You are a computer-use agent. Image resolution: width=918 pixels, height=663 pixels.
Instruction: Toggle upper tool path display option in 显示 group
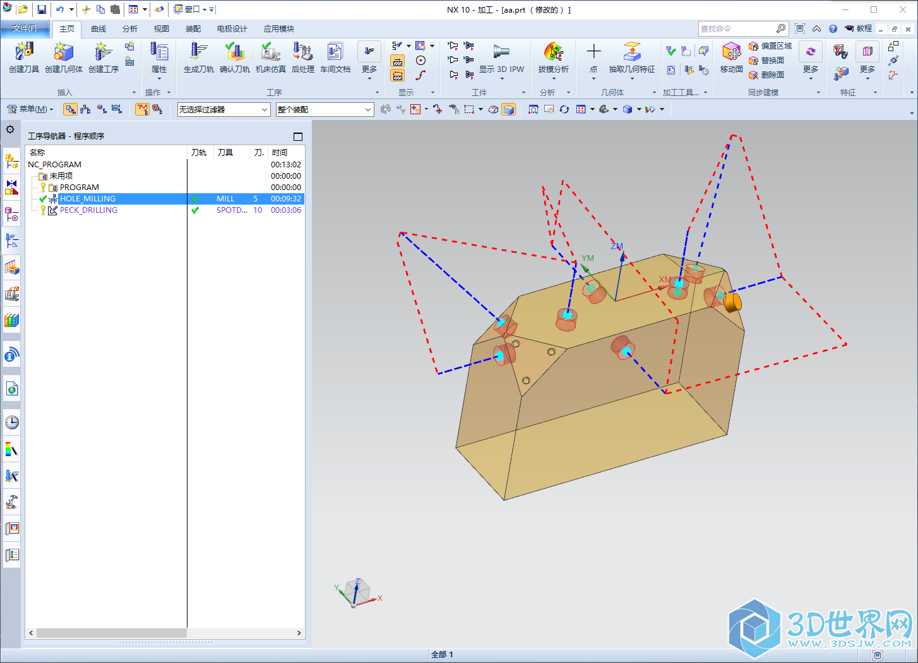click(398, 61)
